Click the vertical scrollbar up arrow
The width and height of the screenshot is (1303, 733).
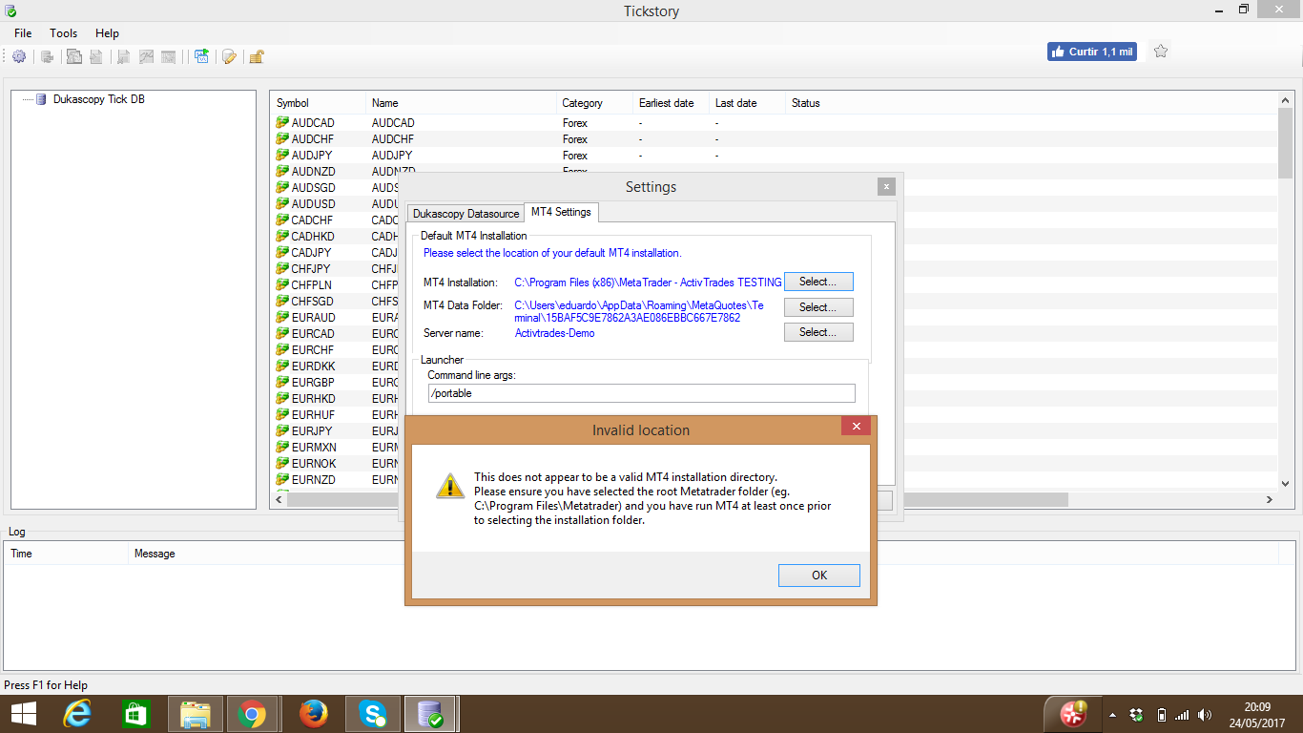[1286, 100]
